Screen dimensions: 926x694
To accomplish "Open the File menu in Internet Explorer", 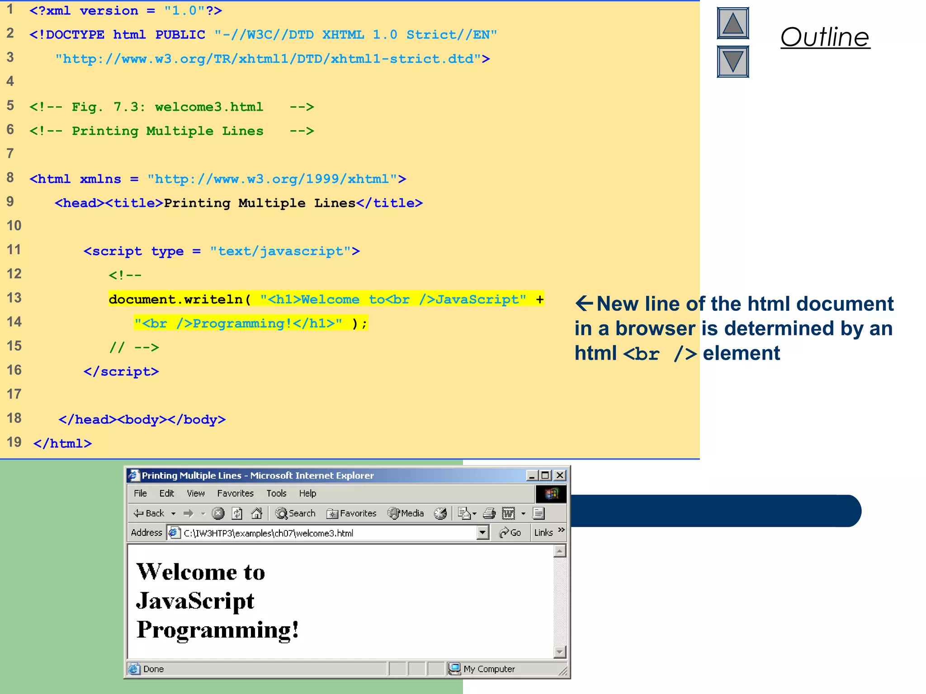I will [140, 493].
